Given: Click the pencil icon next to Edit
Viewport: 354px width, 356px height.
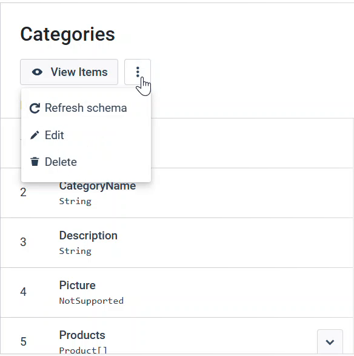Looking at the screenshot, I should click(x=35, y=135).
